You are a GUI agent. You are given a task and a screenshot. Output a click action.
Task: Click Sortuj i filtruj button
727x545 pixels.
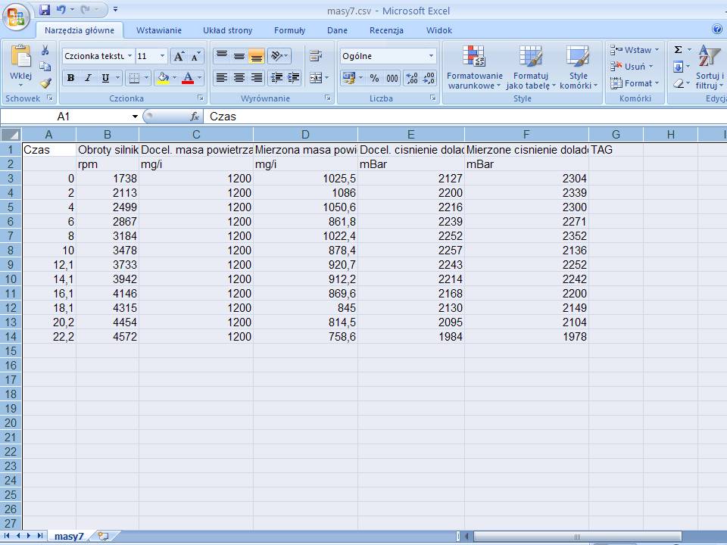[710, 67]
